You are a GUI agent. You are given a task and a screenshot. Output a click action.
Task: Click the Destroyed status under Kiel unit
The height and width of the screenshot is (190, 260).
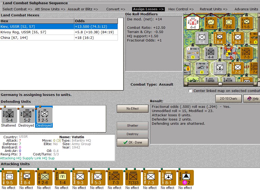click(26, 125)
